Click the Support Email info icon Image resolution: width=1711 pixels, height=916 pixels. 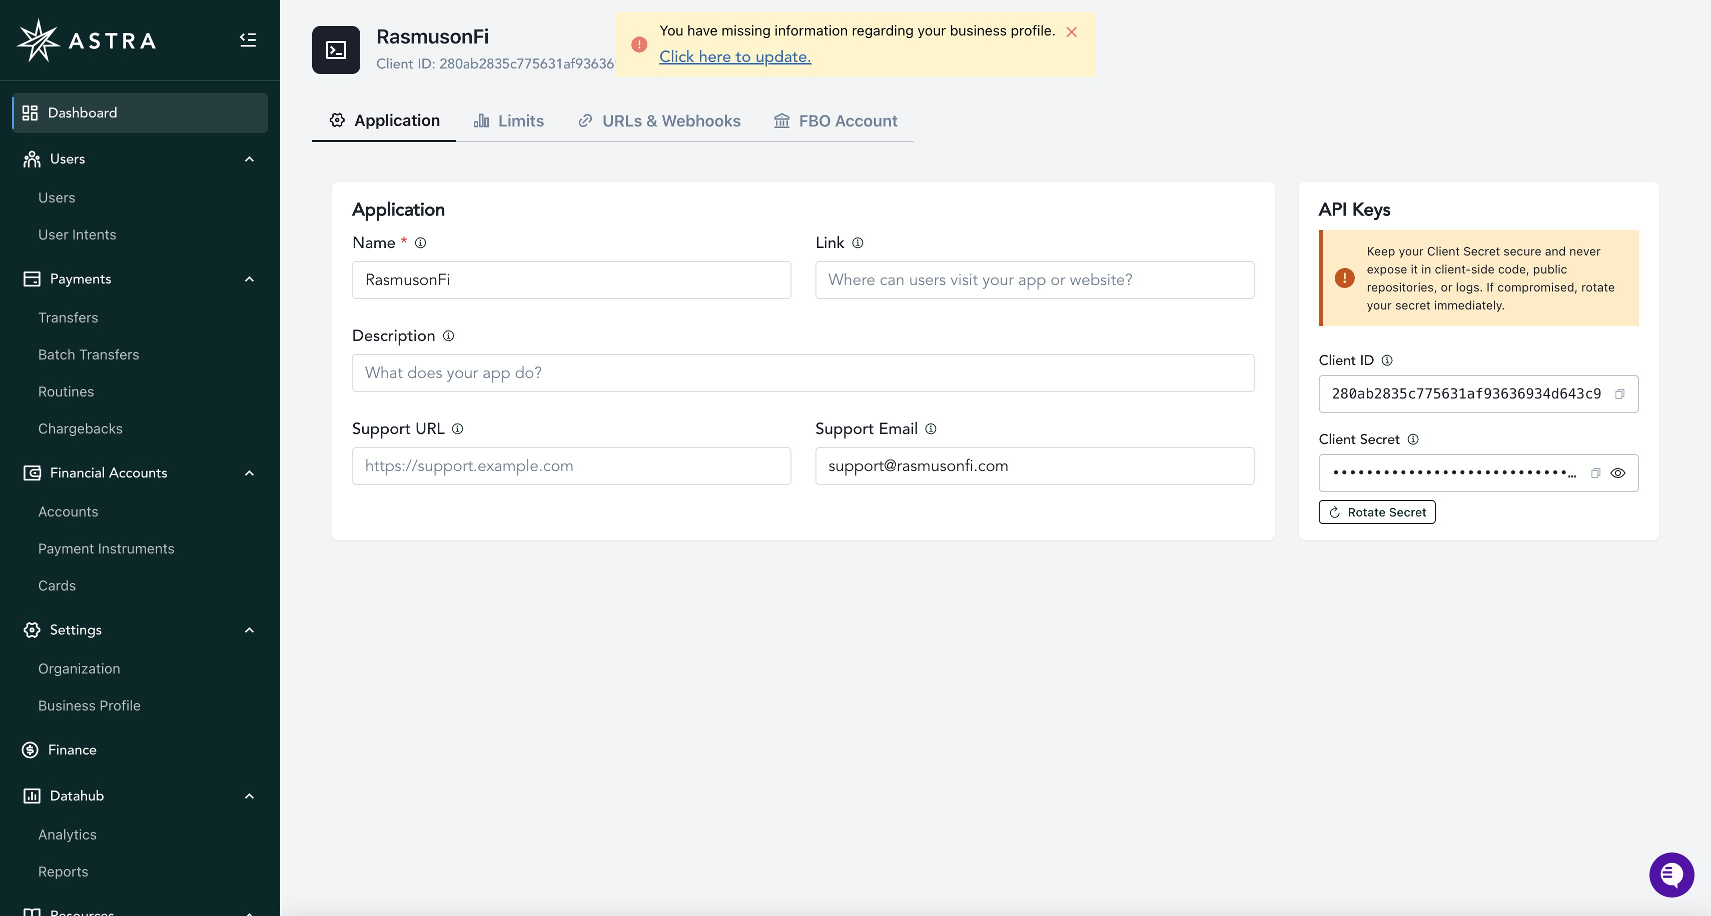tap(931, 429)
